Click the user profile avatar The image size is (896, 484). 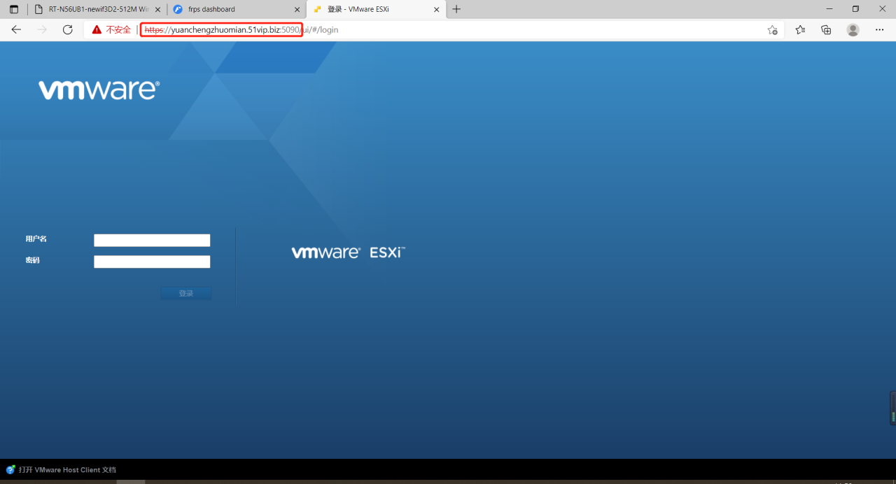coord(853,30)
